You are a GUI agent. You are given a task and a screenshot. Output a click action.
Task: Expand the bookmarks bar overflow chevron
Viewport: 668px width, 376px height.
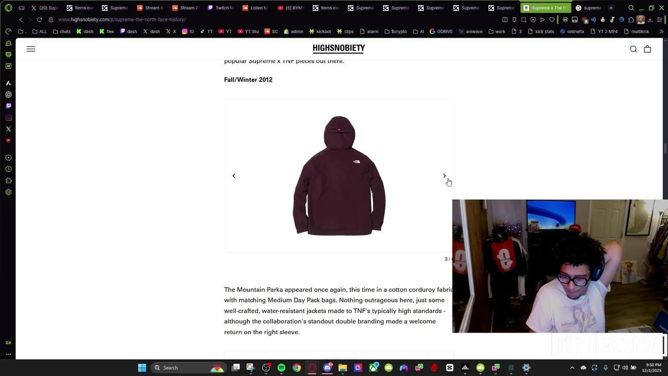click(661, 31)
